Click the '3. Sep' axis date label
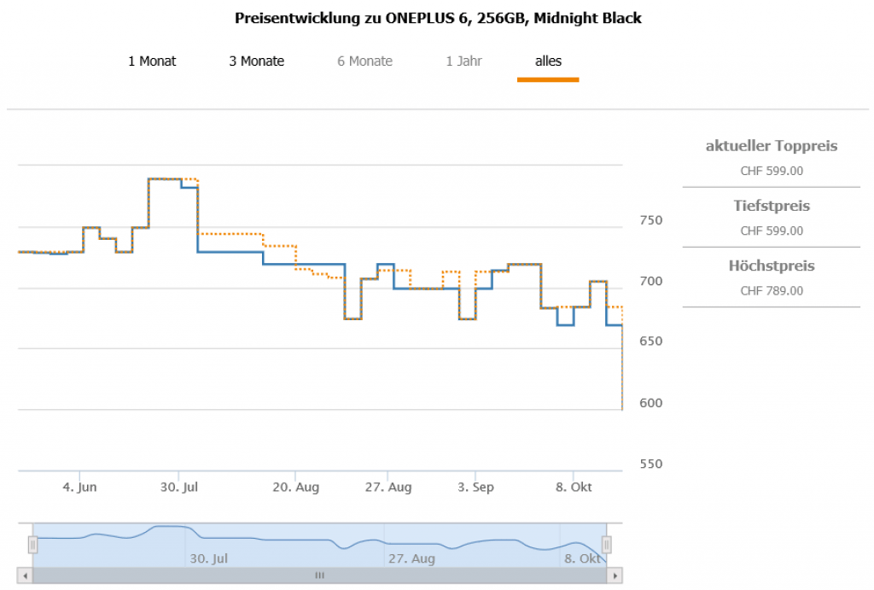This screenshot has width=874, height=590. [475, 488]
